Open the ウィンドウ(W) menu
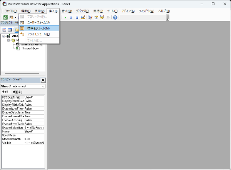This screenshot has height=170, width=231. (x=146, y=11)
